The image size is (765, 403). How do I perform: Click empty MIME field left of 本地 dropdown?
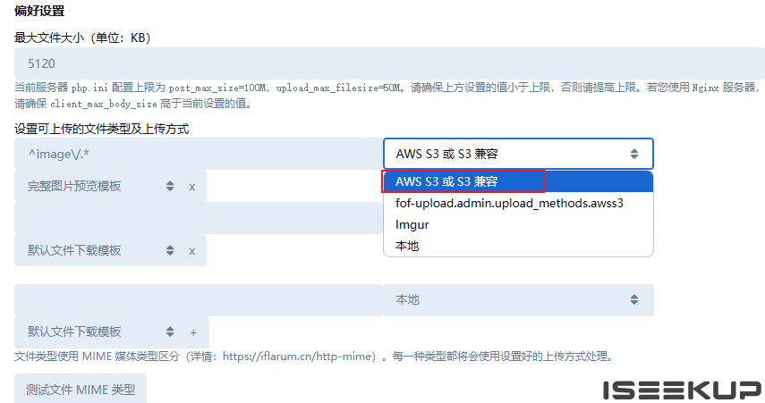[x=198, y=300]
